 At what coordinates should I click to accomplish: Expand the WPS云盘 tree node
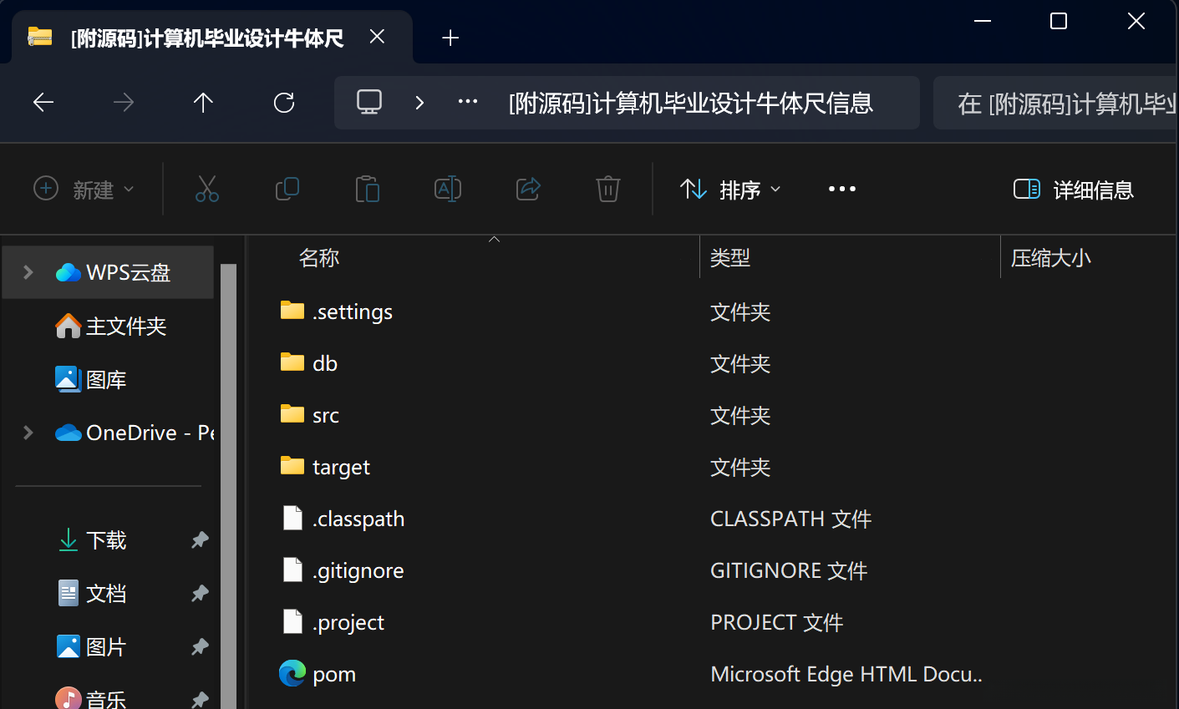click(28, 272)
